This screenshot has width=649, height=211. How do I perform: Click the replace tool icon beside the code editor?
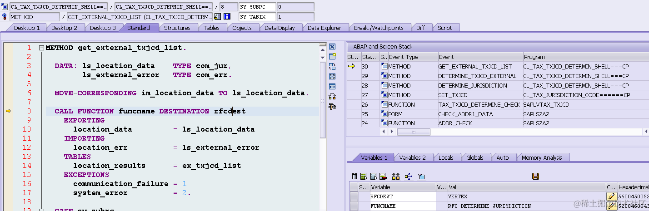point(332,66)
